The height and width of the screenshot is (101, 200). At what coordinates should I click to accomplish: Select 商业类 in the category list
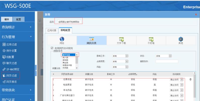click(x=65, y=63)
